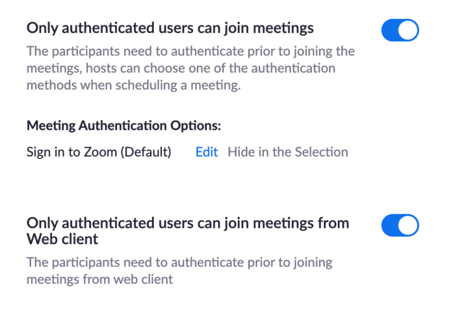
Task: Switch off meeting authentication requirement
Action: coord(400,31)
